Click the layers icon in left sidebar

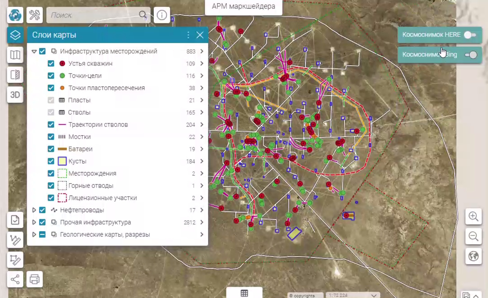click(x=15, y=35)
